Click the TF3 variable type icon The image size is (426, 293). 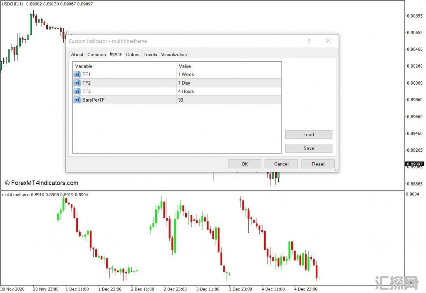click(77, 91)
